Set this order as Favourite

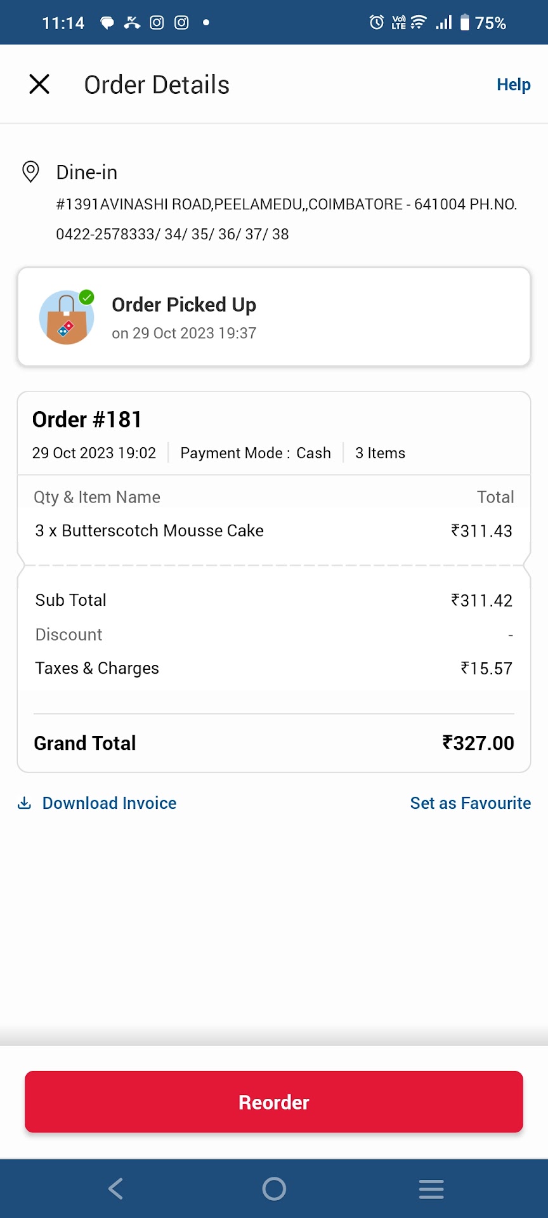coord(470,803)
